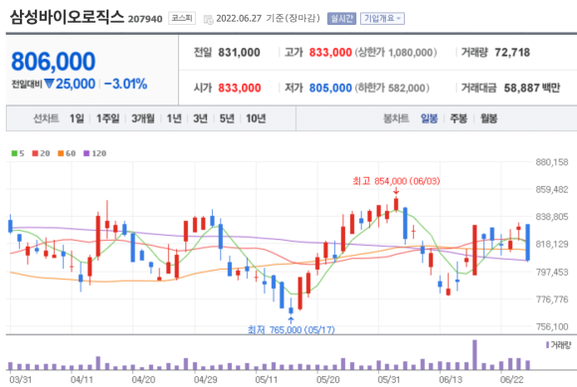Click the stock code 207940
Viewport: 577px width, 387px height.
coord(145,19)
